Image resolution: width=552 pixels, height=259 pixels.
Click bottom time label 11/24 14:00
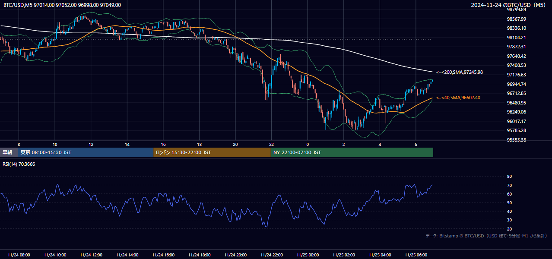tap(127, 255)
